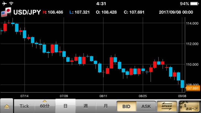
Task: Select the monthly 月 timeframe tab
Action: pos(106,106)
